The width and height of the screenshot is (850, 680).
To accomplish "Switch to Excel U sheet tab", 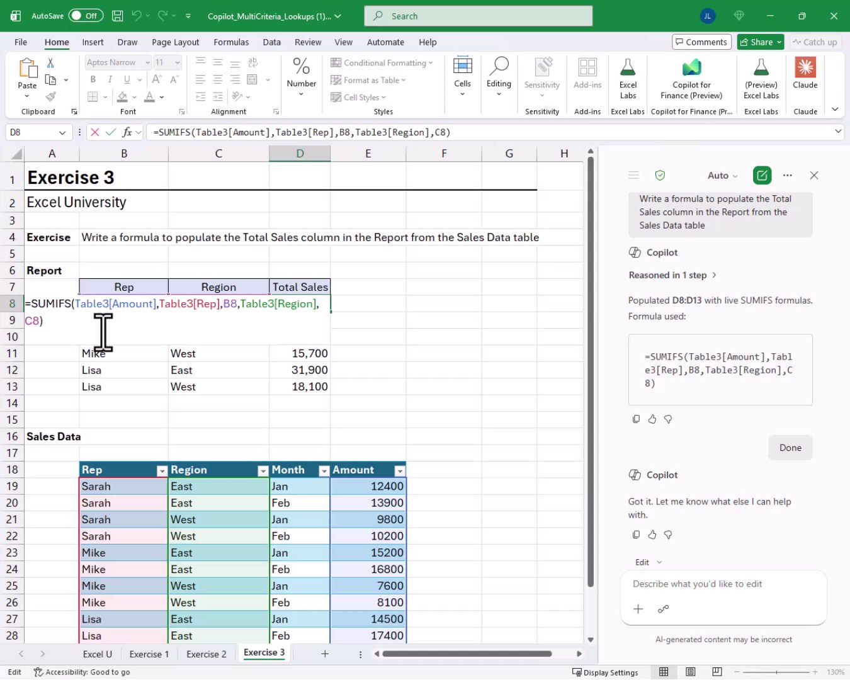I will coord(97,654).
